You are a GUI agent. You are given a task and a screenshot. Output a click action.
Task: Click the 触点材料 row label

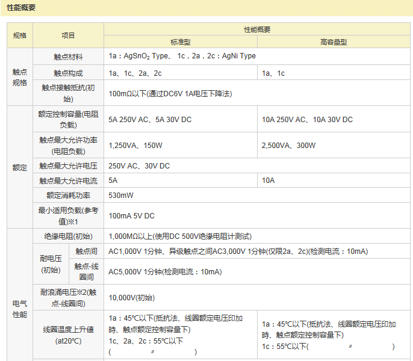click(68, 57)
